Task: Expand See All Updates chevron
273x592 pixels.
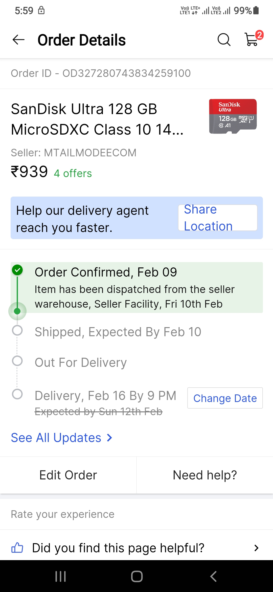Action: [109, 438]
